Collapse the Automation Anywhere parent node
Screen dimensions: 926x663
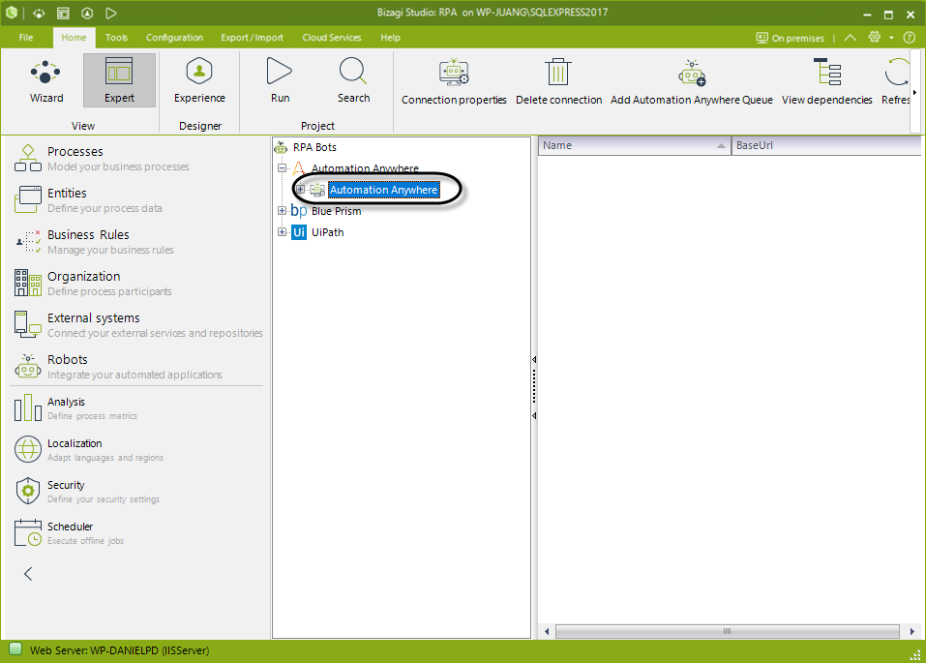click(283, 167)
